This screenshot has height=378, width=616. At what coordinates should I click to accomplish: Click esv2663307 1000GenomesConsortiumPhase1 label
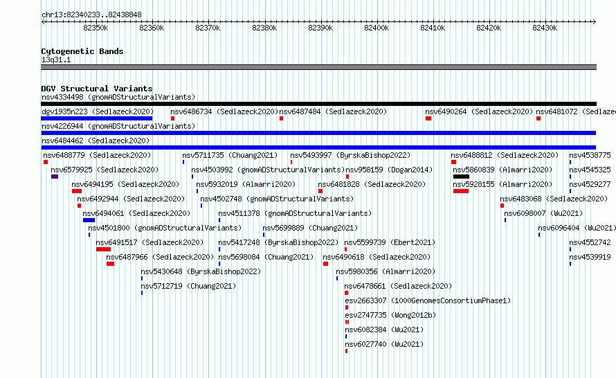(x=428, y=300)
